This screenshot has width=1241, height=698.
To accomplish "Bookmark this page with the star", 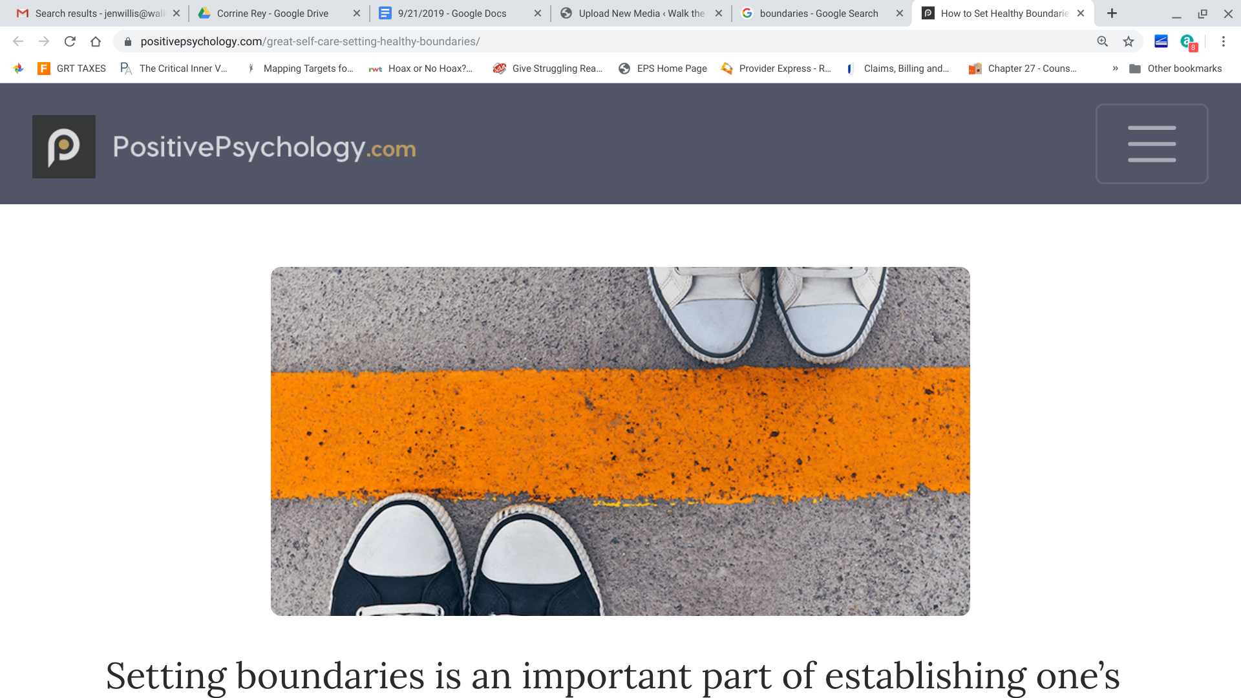I will [x=1129, y=41].
